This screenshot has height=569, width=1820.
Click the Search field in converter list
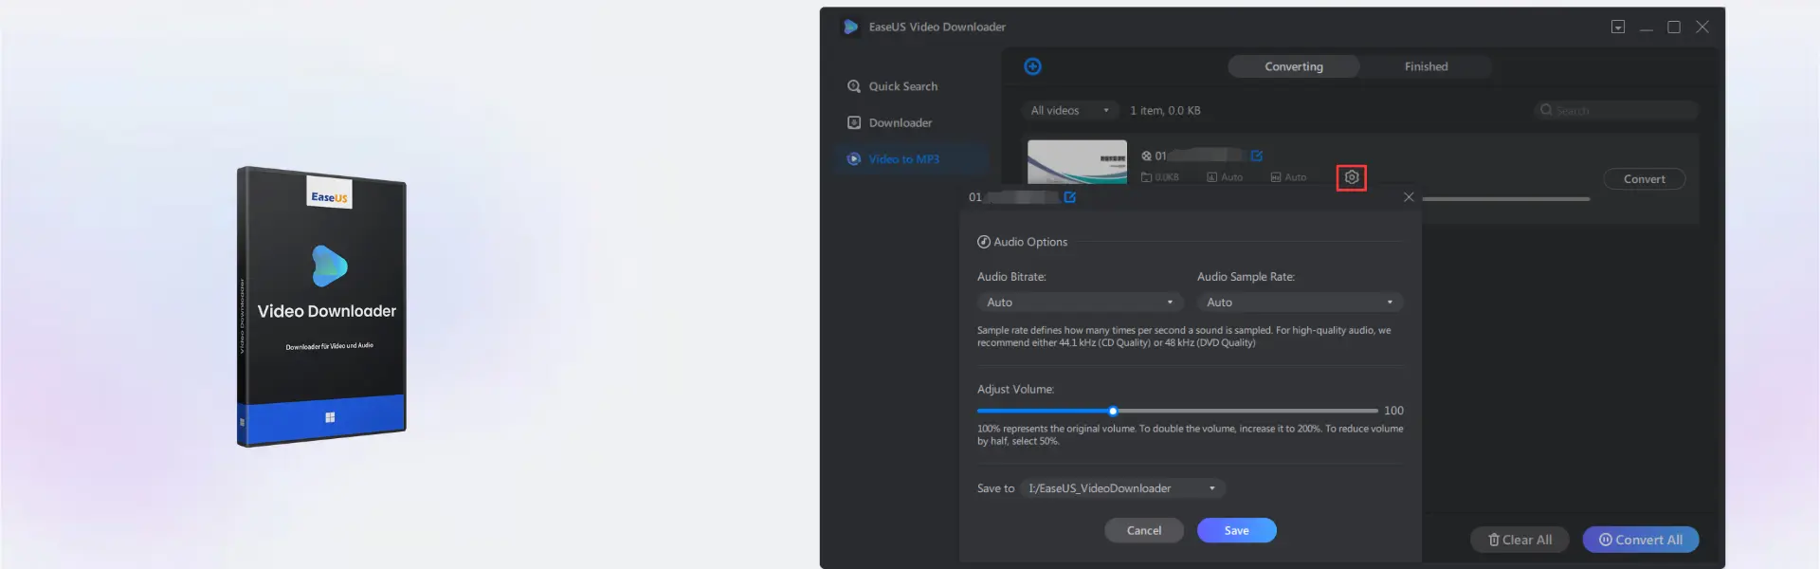click(1616, 111)
